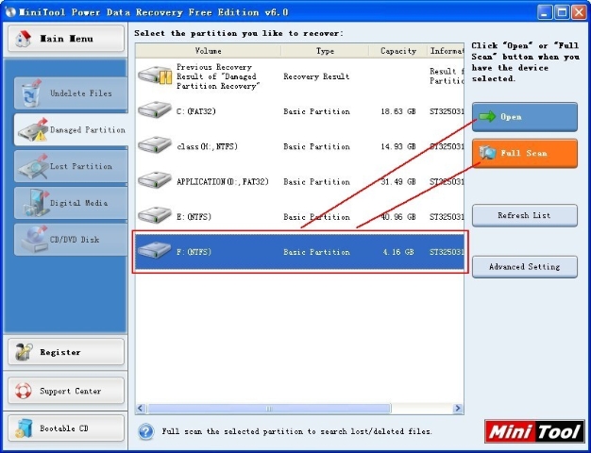Click the 31.49 GB capacity cell
The image size is (591, 453).
[x=398, y=181]
